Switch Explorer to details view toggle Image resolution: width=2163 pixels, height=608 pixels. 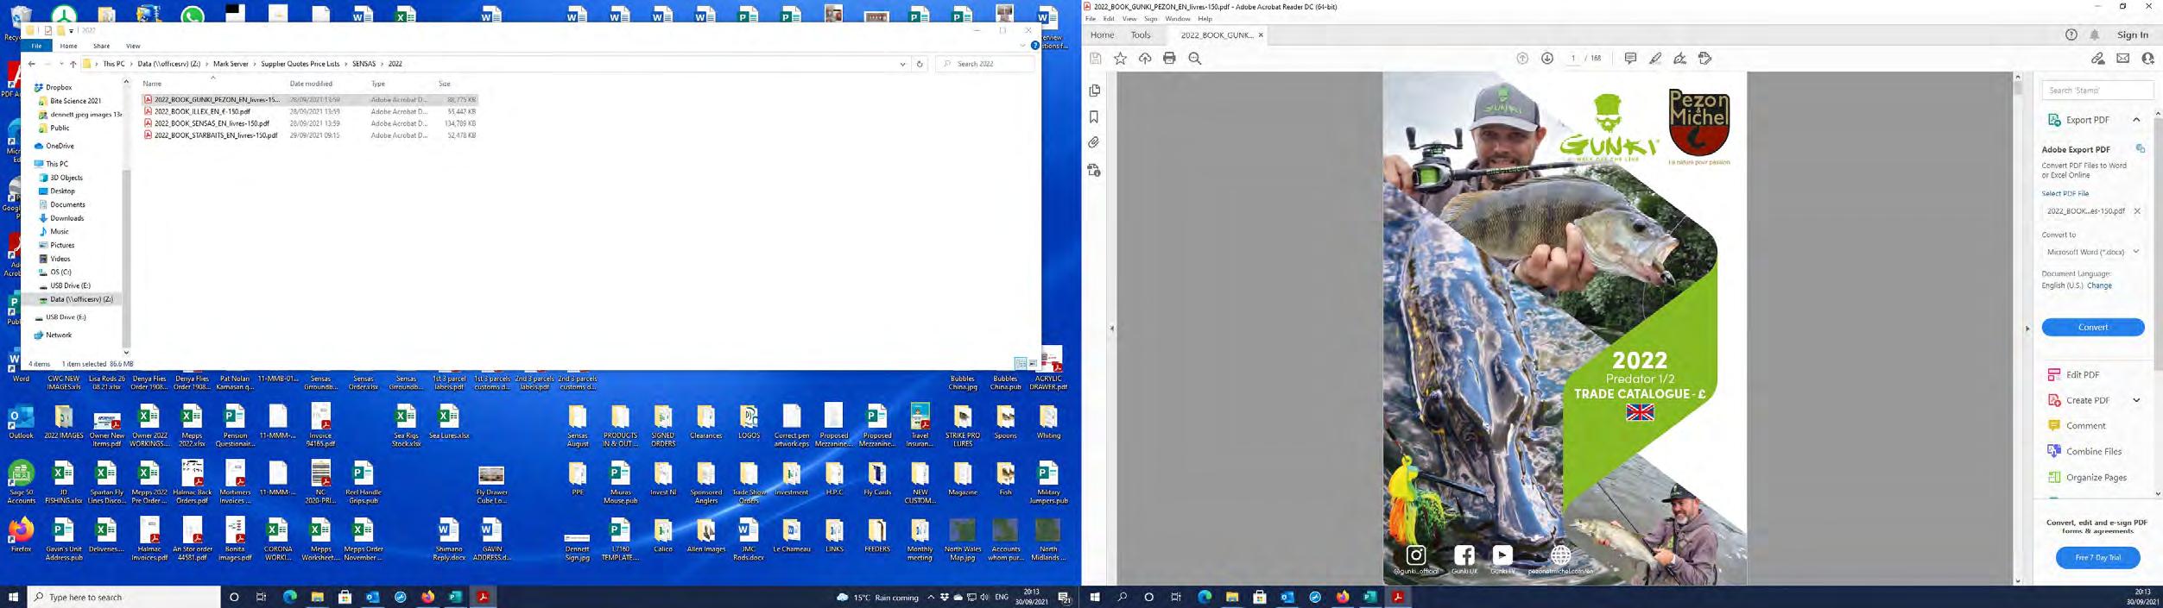click(1021, 364)
